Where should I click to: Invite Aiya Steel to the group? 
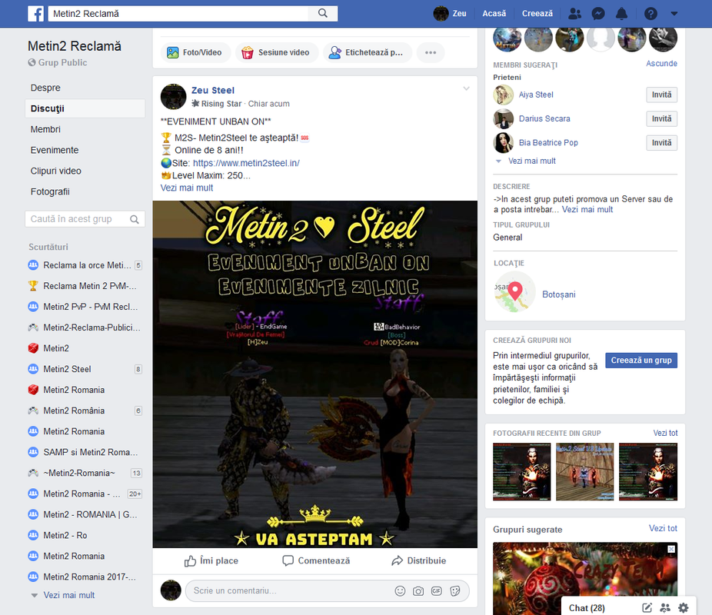661,95
